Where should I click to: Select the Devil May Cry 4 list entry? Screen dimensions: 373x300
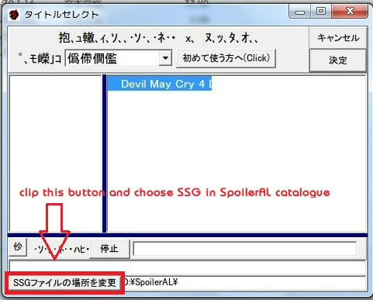160,84
